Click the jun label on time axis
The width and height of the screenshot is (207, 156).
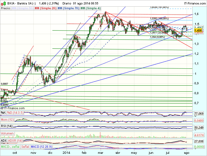coord(151,153)
